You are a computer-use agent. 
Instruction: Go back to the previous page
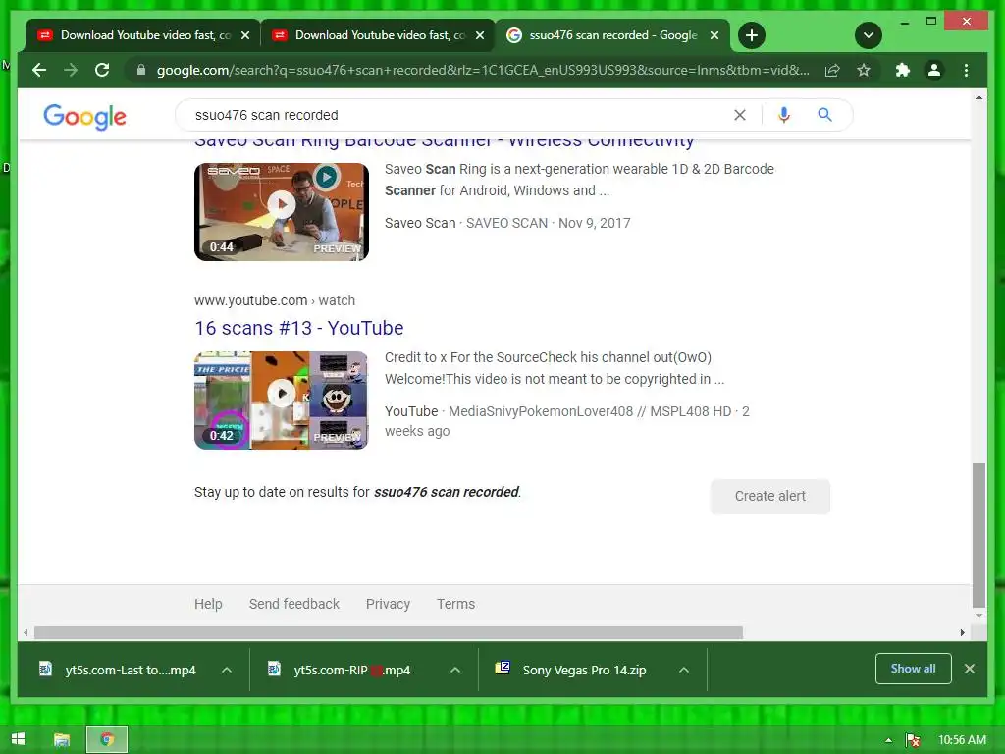tap(39, 70)
